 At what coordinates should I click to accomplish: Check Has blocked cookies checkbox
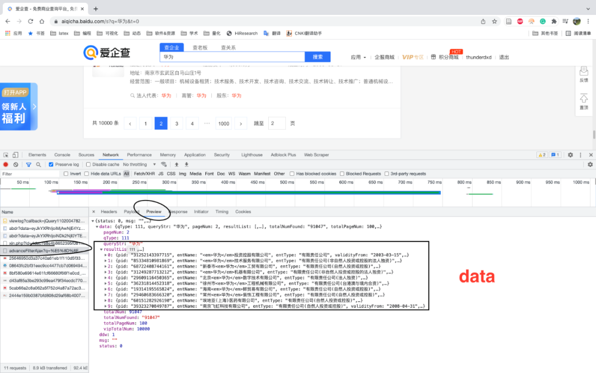pyautogui.click(x=292, y=174)
